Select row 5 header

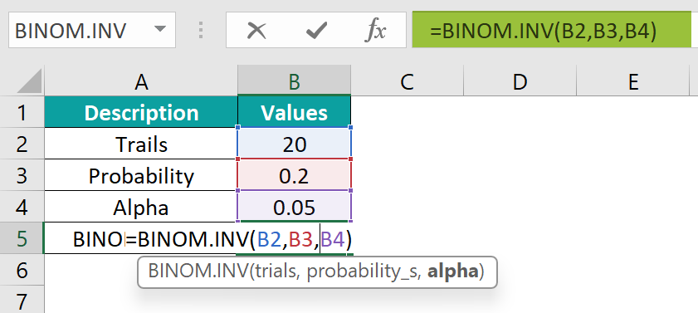pyautogui.click(x=22, y=238)
